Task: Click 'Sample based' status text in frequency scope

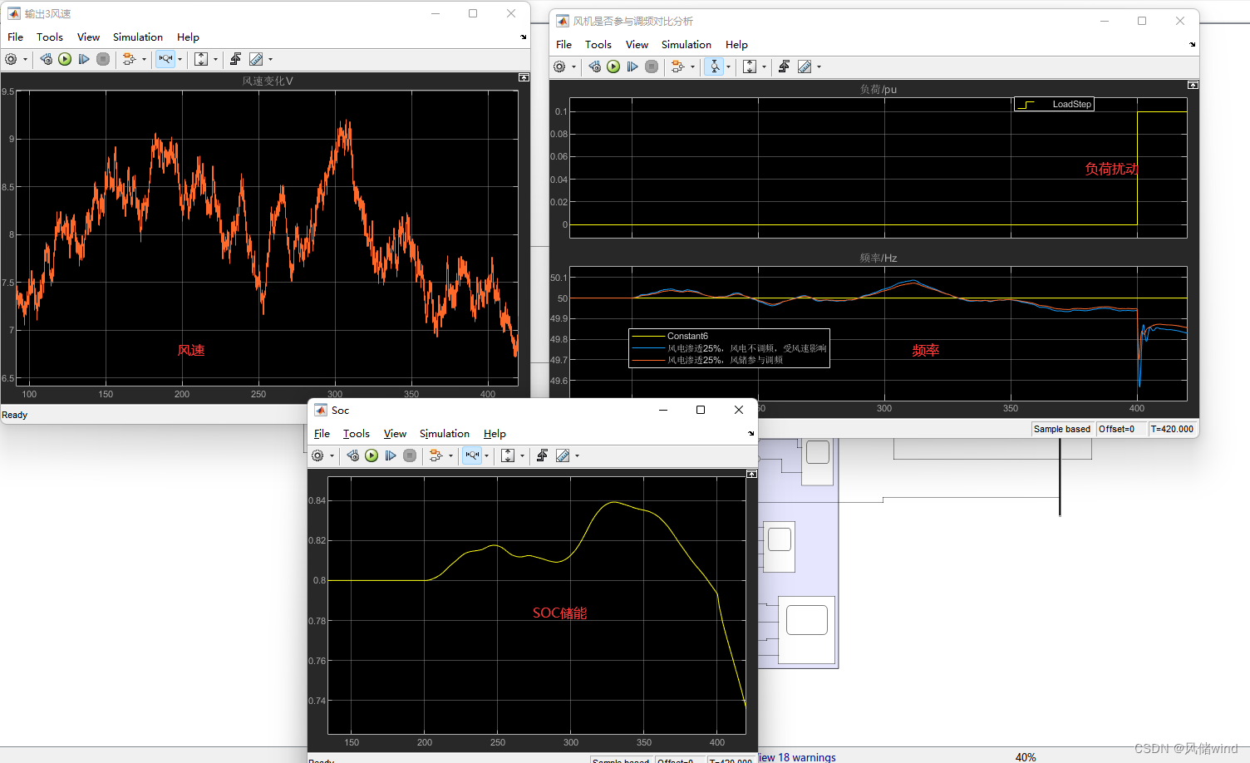Action: pyautogui.click(x=1062, y=429)
